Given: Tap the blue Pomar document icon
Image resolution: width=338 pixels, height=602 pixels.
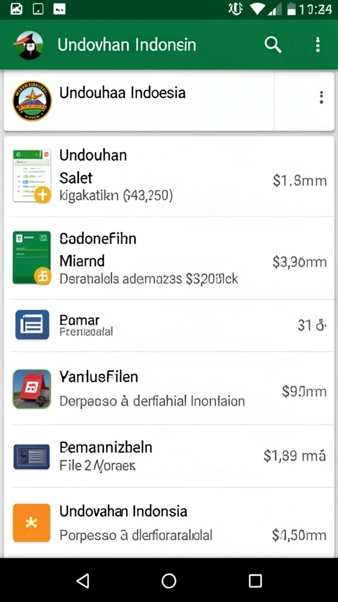Looking at the screenshot, I should (x=32, y=325).
